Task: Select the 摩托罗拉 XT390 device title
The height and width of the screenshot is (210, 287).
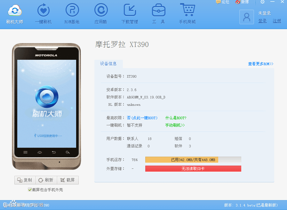Action: [x=122, y=44]
